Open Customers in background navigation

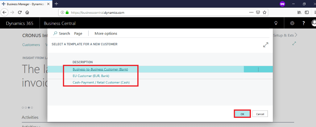pos(31,45)
